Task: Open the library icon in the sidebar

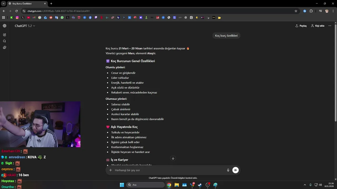Action: [4, 48]
